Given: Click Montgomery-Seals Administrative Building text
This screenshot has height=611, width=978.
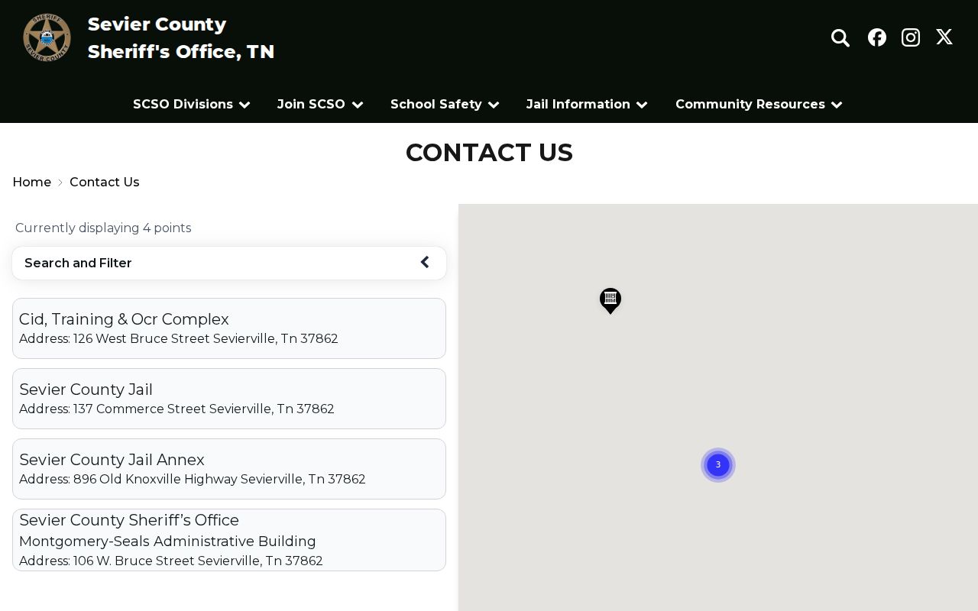Looking at the screenshot, I should pos(167,541).
